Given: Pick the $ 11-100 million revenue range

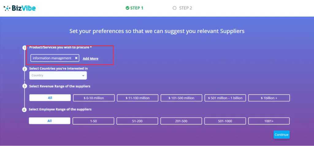Looking at the screenshot, I should coord(138,98).
